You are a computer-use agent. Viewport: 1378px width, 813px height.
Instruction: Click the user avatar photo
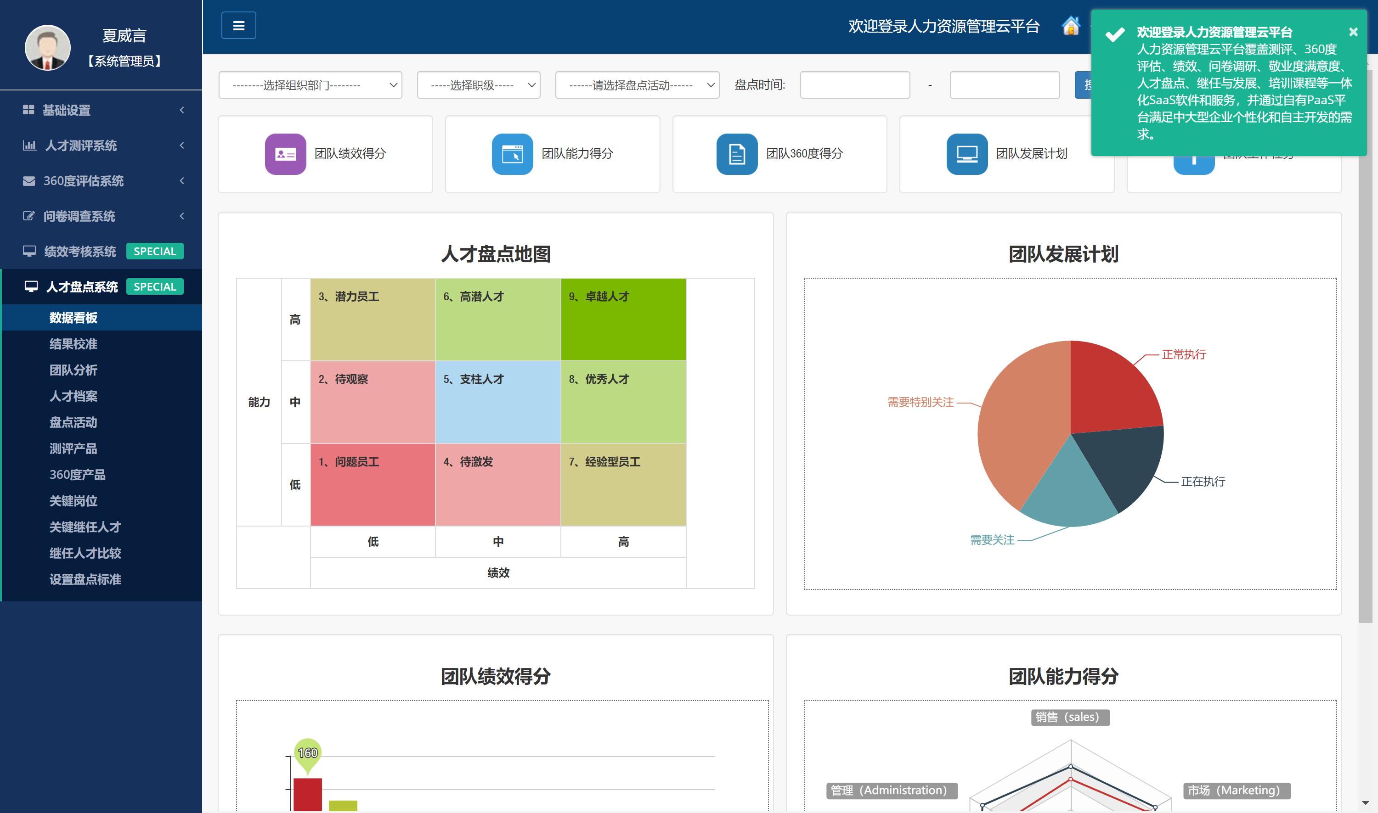[48, 48]
